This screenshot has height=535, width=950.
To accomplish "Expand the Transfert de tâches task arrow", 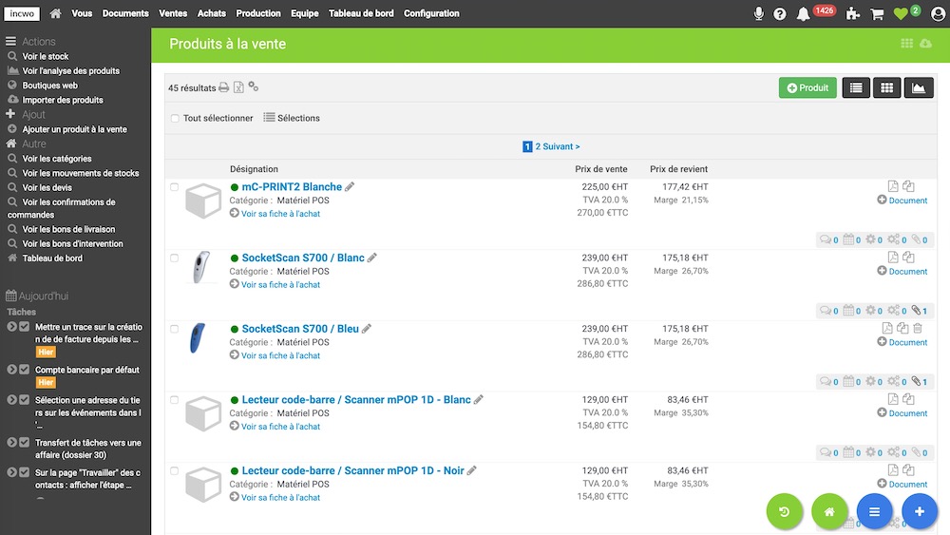I will pyautogui.click(x=11, y=442).
